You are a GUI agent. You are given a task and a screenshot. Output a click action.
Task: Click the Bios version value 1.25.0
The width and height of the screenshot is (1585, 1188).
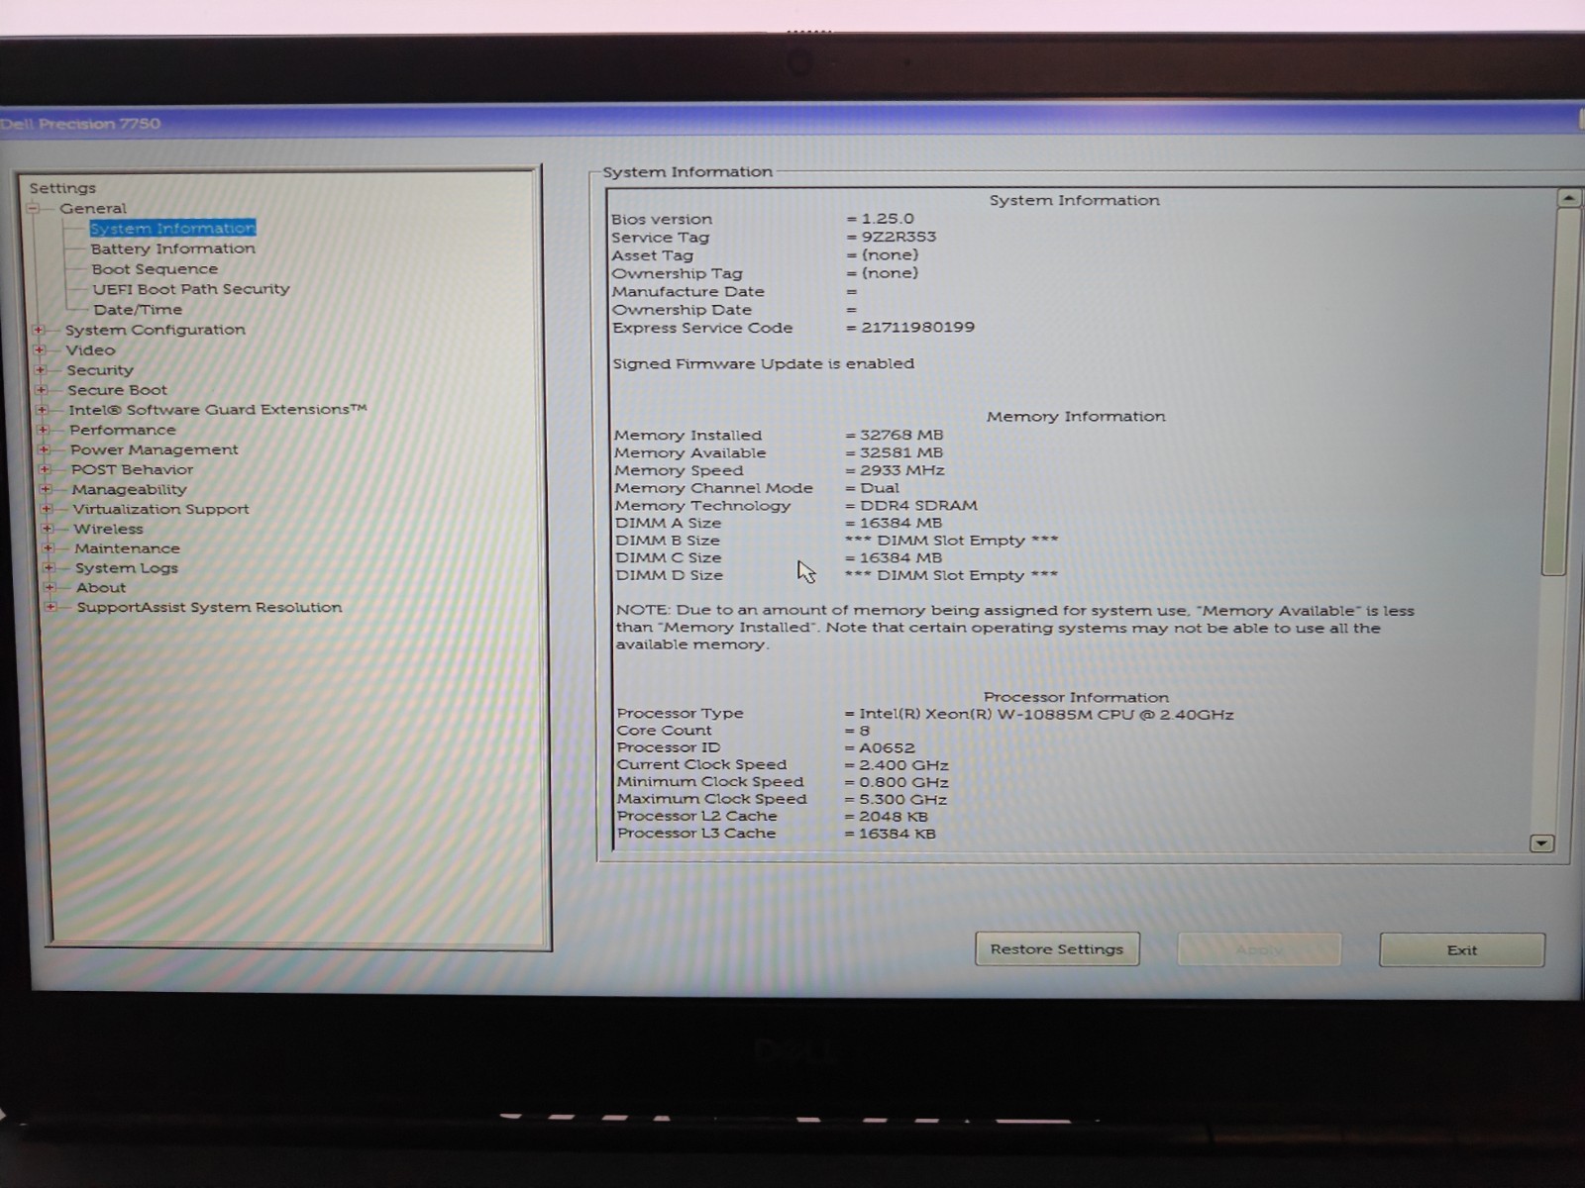tap(888, 219)
